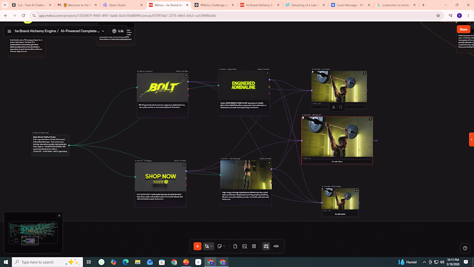
Task: Go back to the previous page
Action: pos(6,16)
